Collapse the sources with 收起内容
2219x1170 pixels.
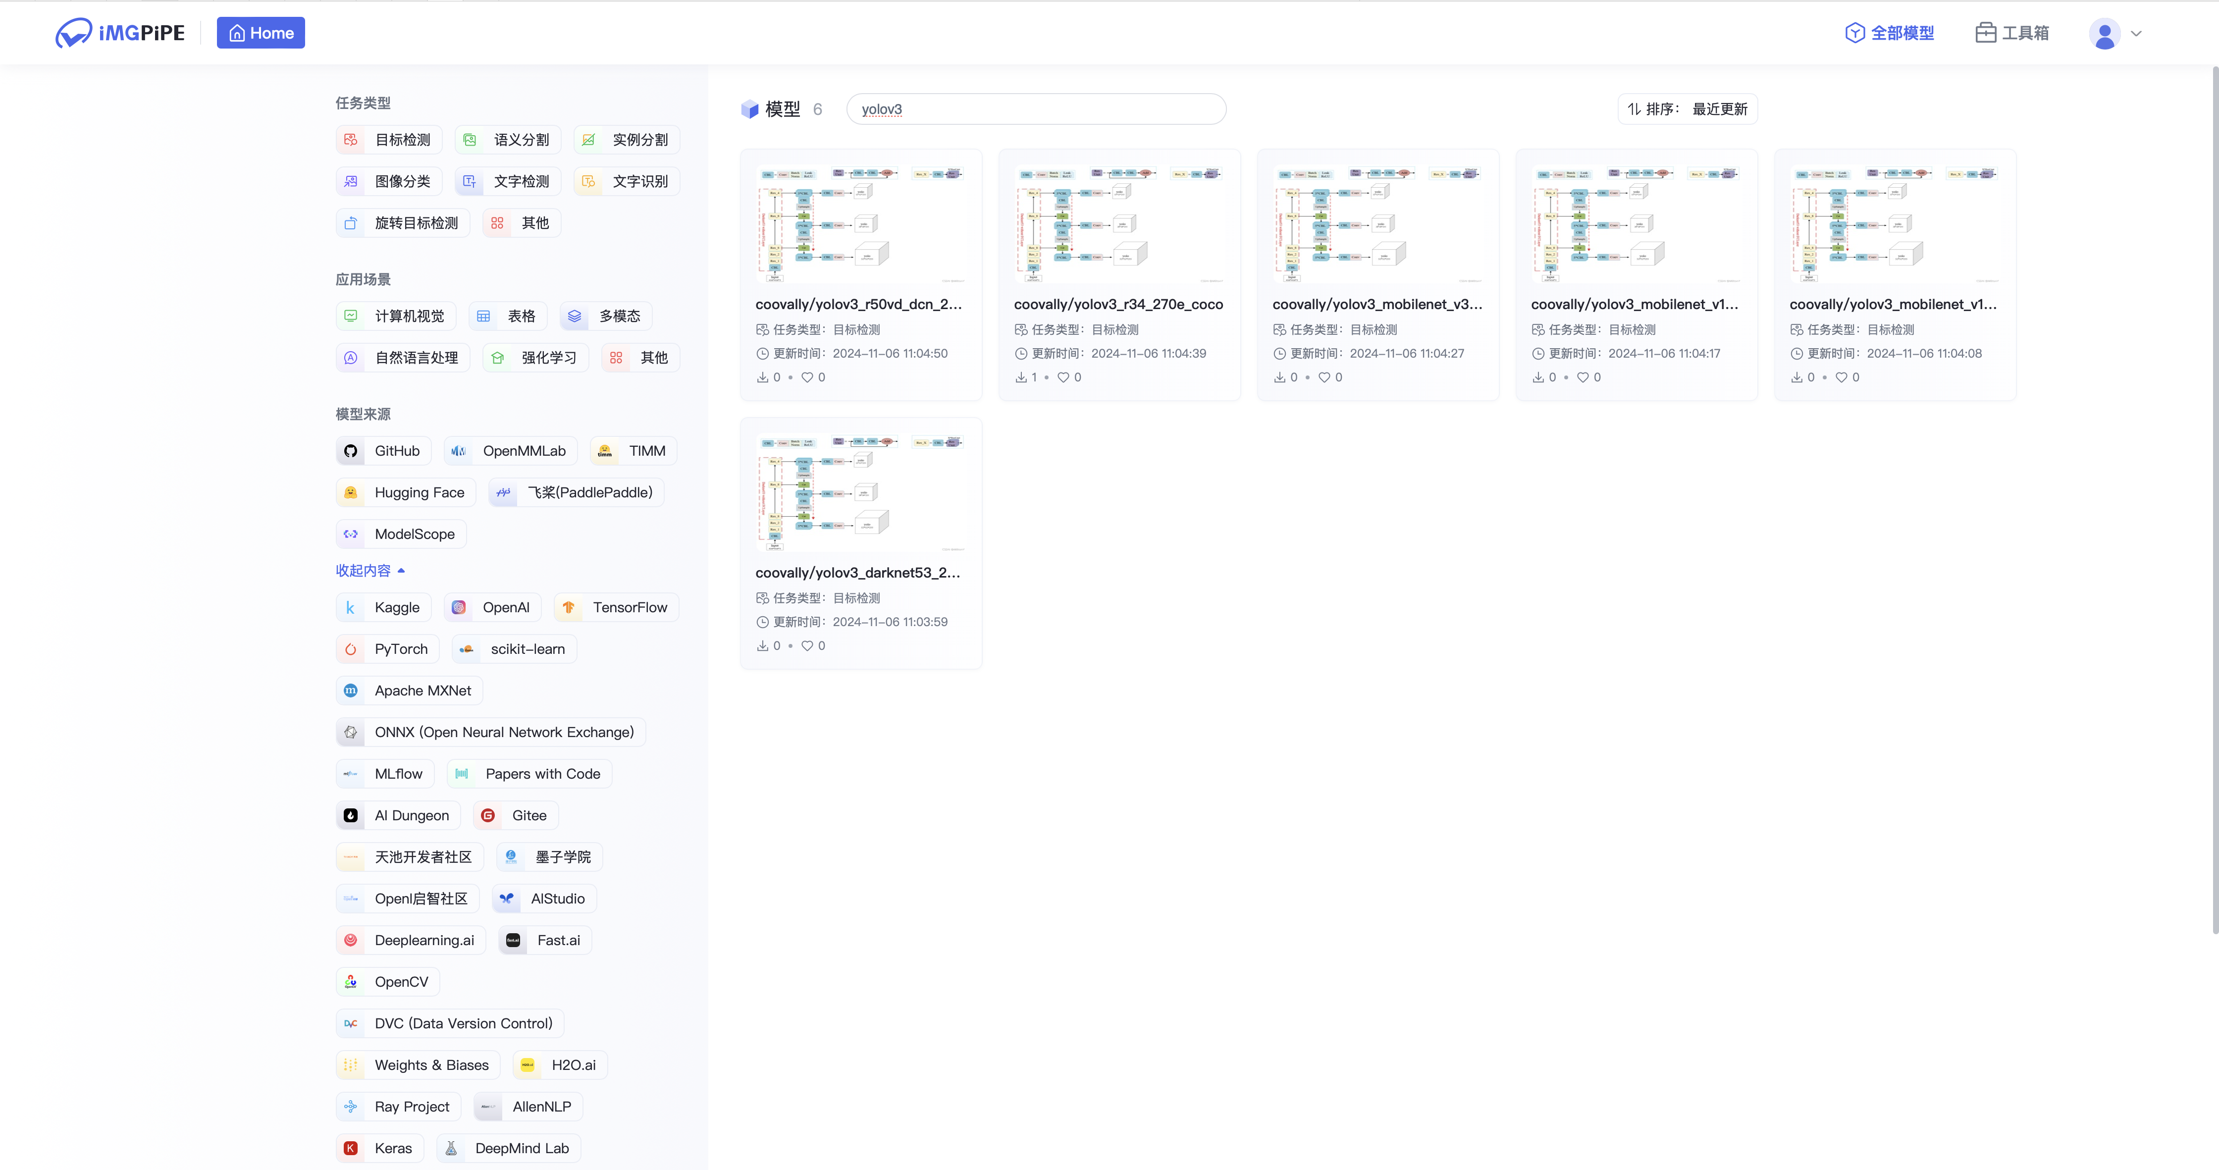370,570
